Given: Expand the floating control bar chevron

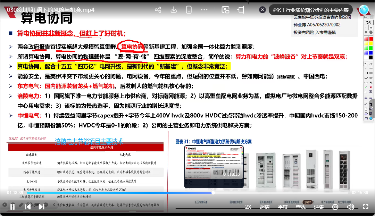Looking at the screenshot, I should click(x=54, y=205).
